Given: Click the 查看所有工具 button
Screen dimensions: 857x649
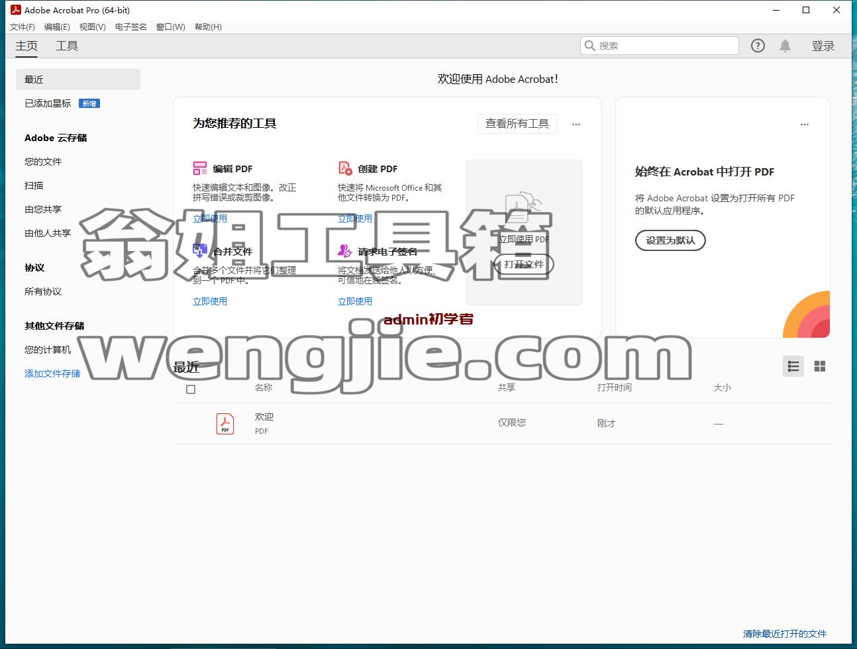Looking at the screenshot, I should 517,124.
